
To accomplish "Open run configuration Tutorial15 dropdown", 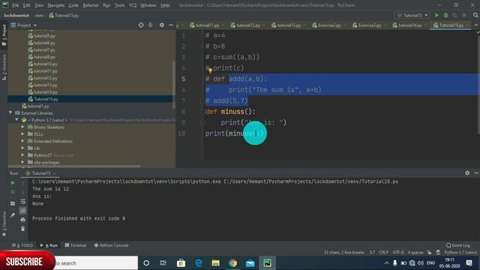I will (412, 15).
